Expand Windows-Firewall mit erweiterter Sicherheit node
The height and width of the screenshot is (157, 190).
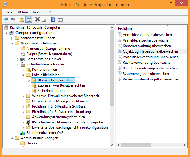(23, 96)
